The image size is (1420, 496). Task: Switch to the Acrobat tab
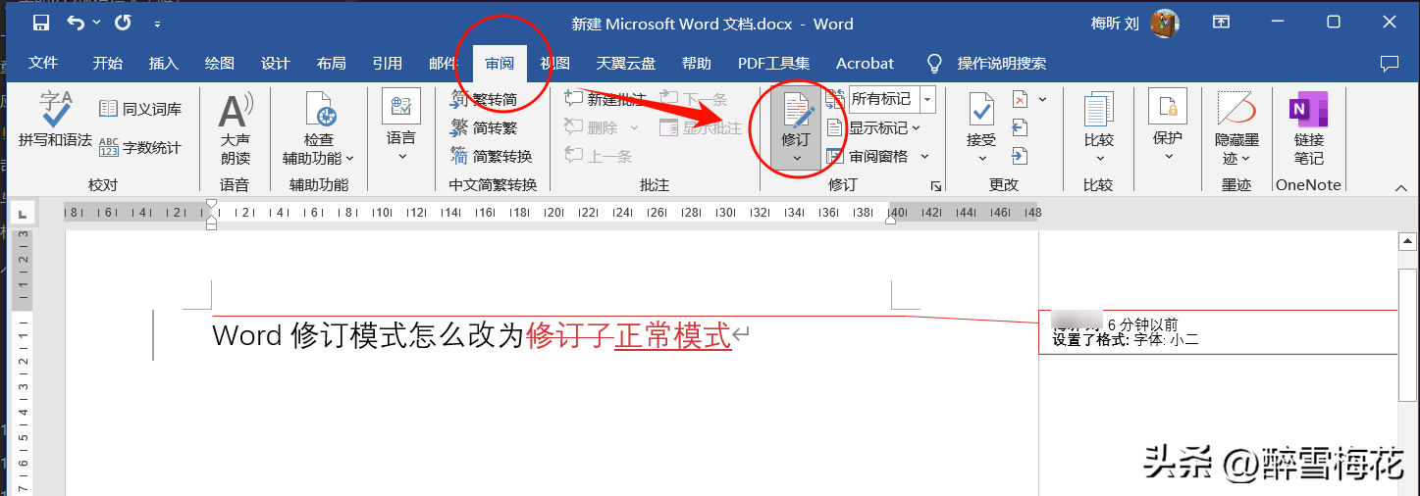coord(865,63)
